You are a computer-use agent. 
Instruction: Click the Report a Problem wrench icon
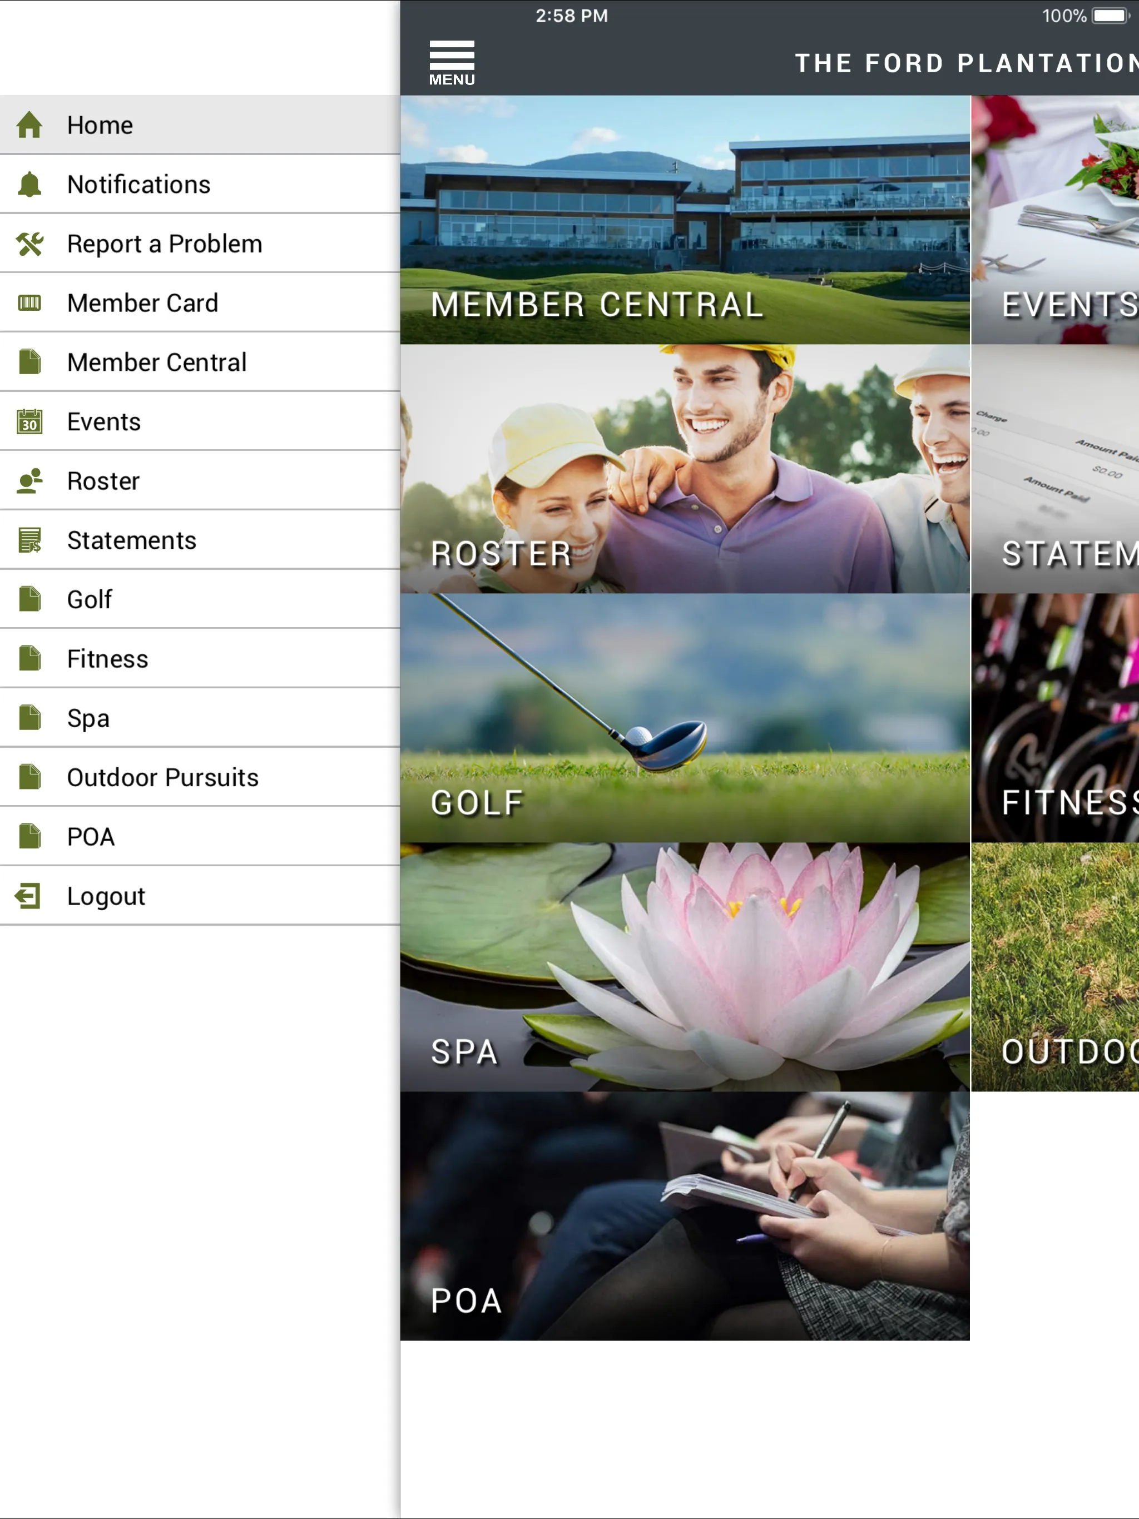point(30,244)
